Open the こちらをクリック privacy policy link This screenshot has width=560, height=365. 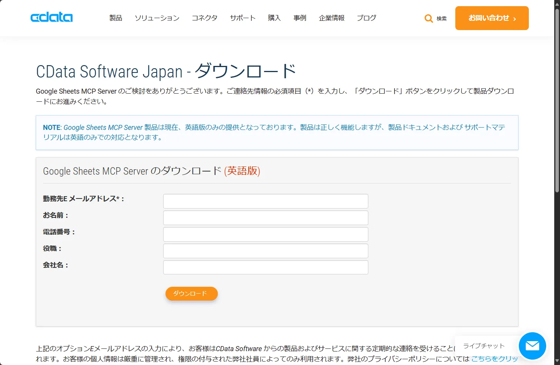[495, 359]
